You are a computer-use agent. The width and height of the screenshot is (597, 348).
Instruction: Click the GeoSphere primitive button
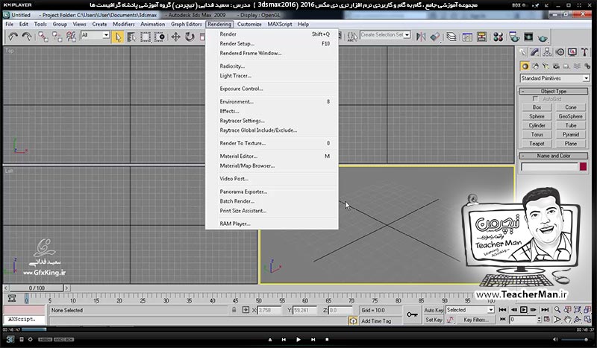point(570,116)
